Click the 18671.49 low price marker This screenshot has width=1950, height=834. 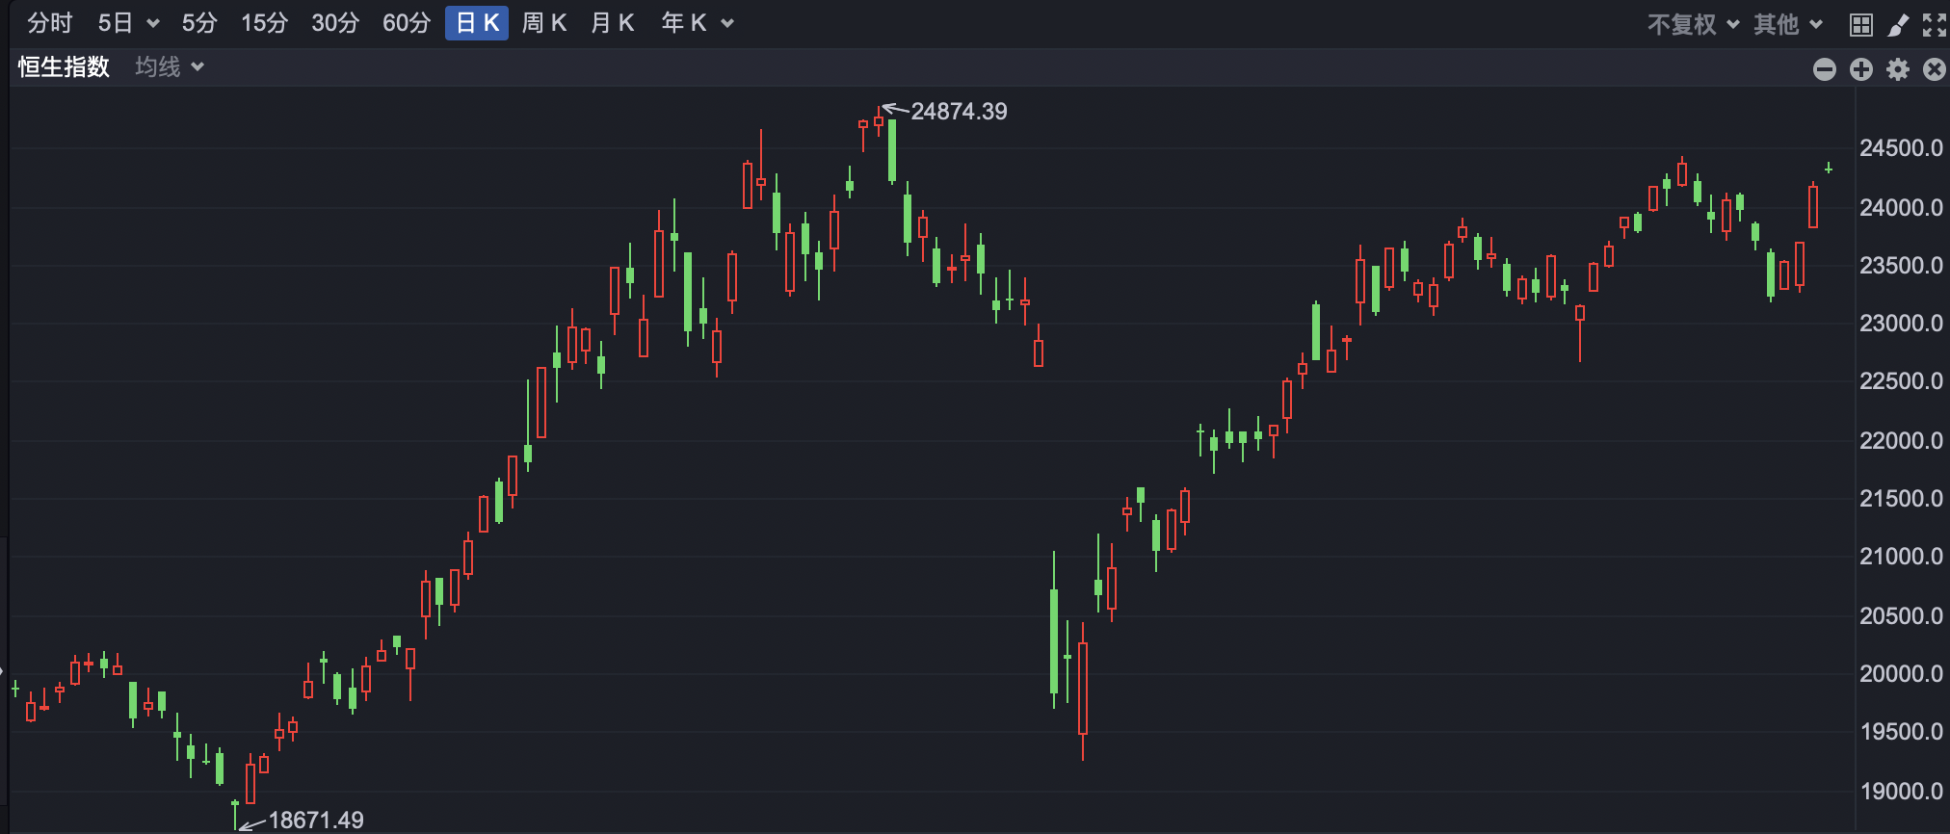pos(316,821)
